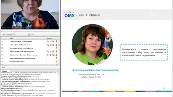The width and height of the screenshot is (173, 97).
Task: Tick the checkbox beside Меньщикова Лилия Вениаминовна
Action: coord(2,51)
